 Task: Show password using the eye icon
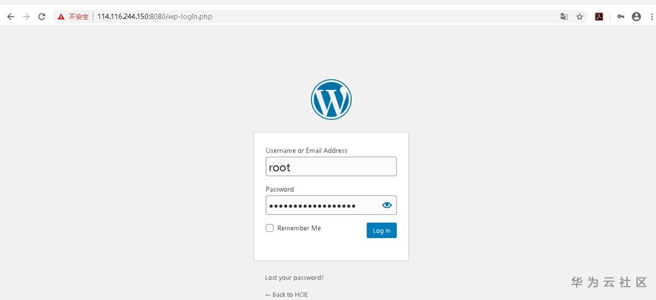387,205
